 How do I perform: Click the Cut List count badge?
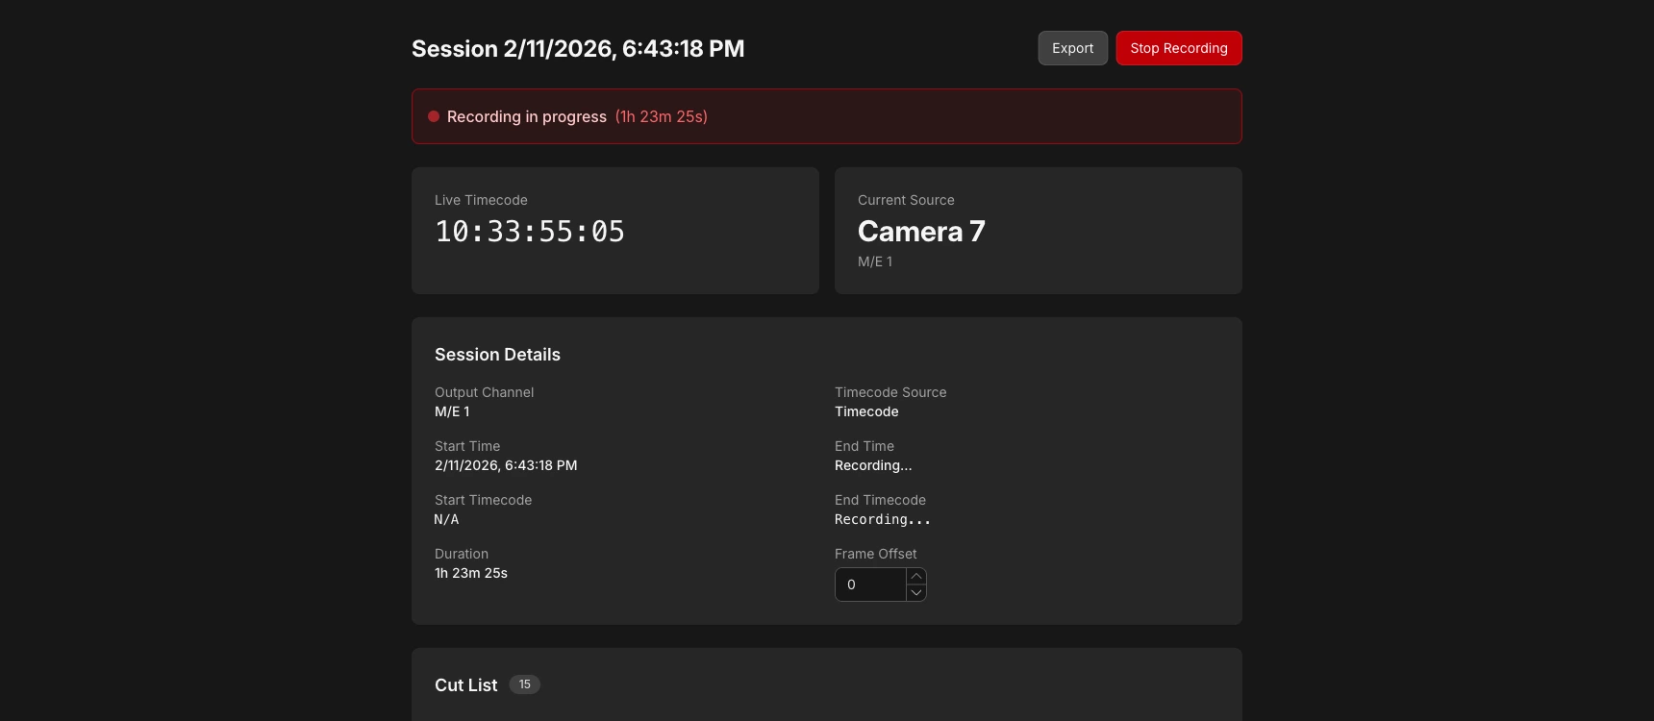point(524,684)
